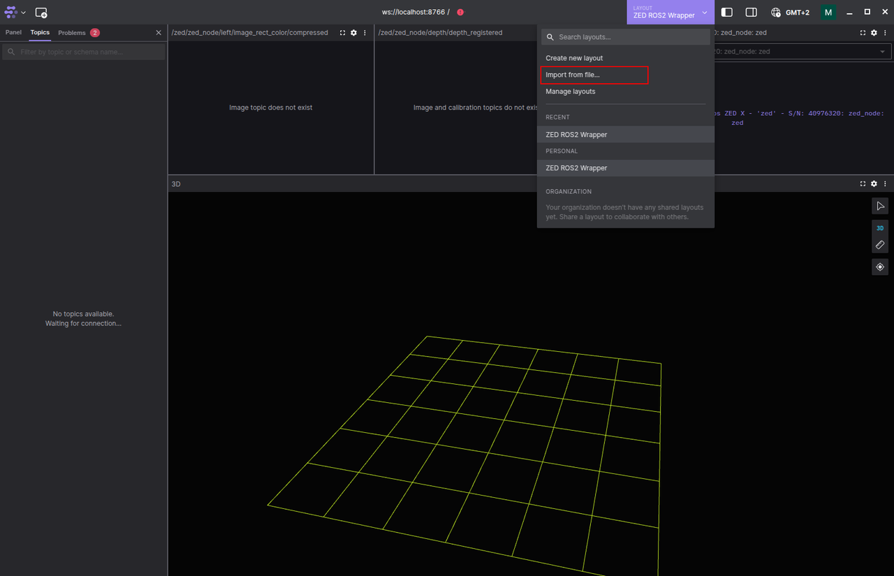Toggle the right sidebar visibility
Screen dimensions: 894x576
(x=752, y=13)
